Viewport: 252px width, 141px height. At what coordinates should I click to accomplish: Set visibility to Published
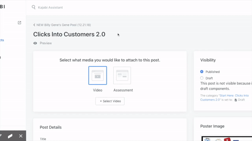click(x=202, y=72)
